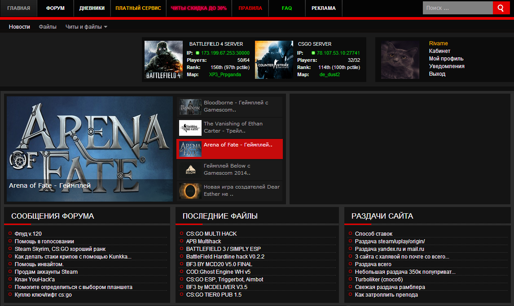Open file BattleField Hardline hack V0.2.2

click(225, 257)
